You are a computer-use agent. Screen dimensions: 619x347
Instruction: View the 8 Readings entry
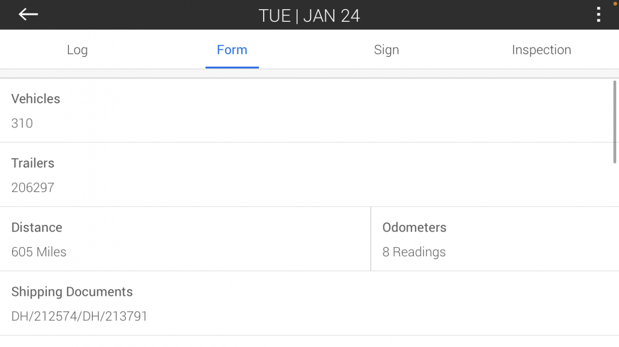coord(414,252)
